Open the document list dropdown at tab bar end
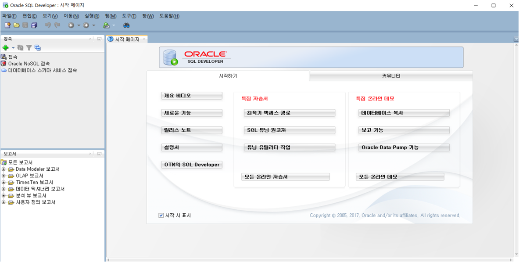The width and height of the screenshot is (519, 262). click(x=516, y=39)
